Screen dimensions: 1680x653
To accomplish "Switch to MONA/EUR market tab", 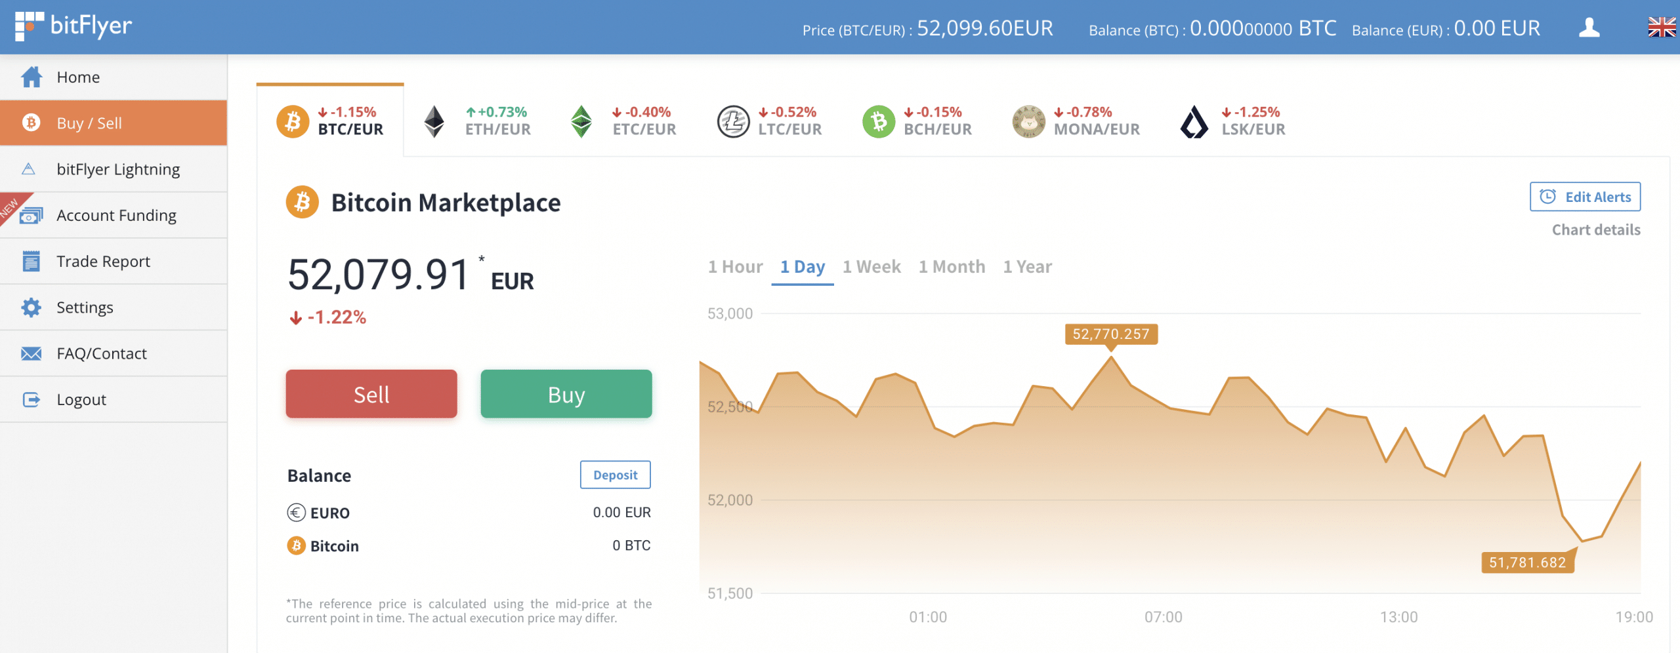I will pos(1076,121).
